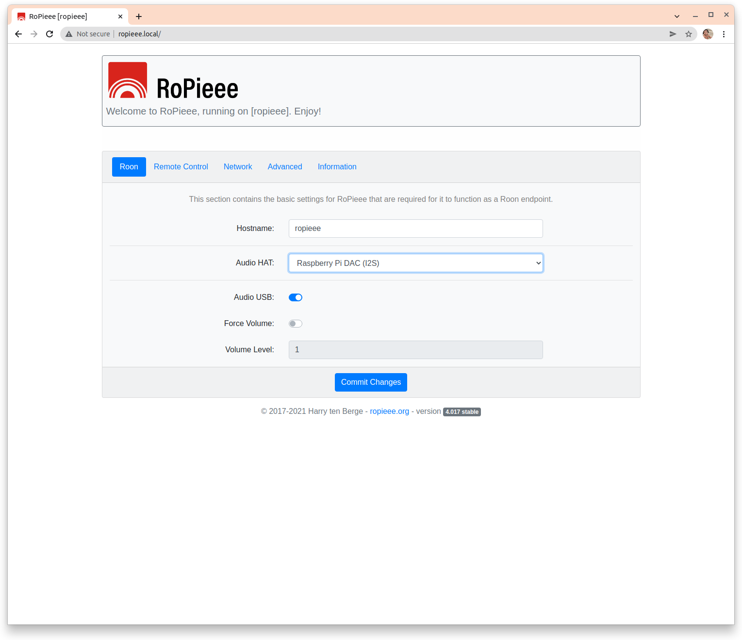Switch to the Remote Control tab
The image size is (742, 640).
pyautogui.click(x=181, y=167)
